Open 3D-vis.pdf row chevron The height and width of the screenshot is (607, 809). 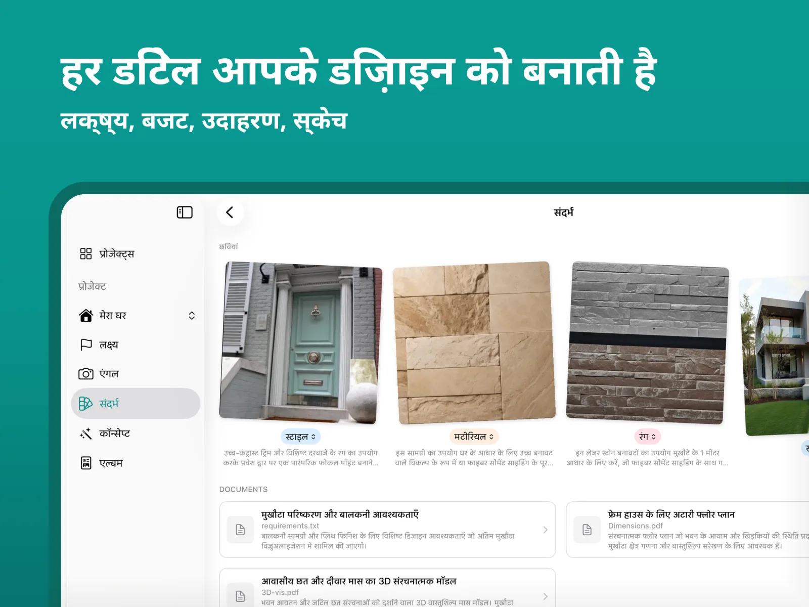[x=545, y=596]
